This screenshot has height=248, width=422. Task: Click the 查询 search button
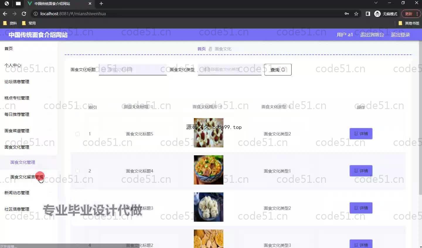click(x=278, y=70)
